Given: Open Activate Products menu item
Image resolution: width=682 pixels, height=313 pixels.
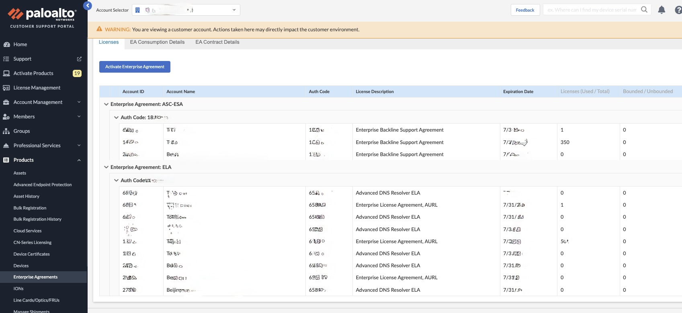Looking at the screenshot, I should (x=33, y=73).
